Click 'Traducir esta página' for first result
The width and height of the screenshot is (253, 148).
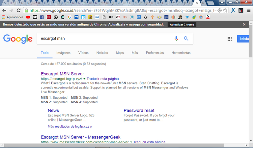[x=103, y=79]
